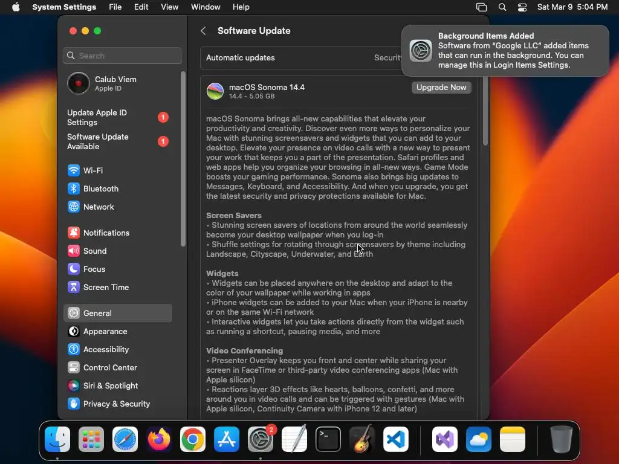Open Spotlight search in menu bar

502,7
